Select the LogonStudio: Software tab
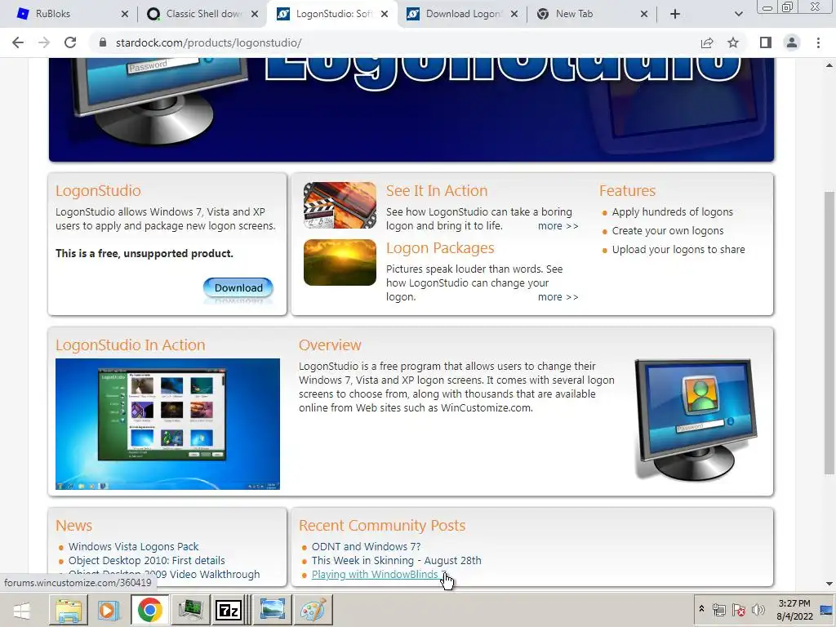This screenshot has width=836, height=627. pyautogui.click(x=333, y=14)
